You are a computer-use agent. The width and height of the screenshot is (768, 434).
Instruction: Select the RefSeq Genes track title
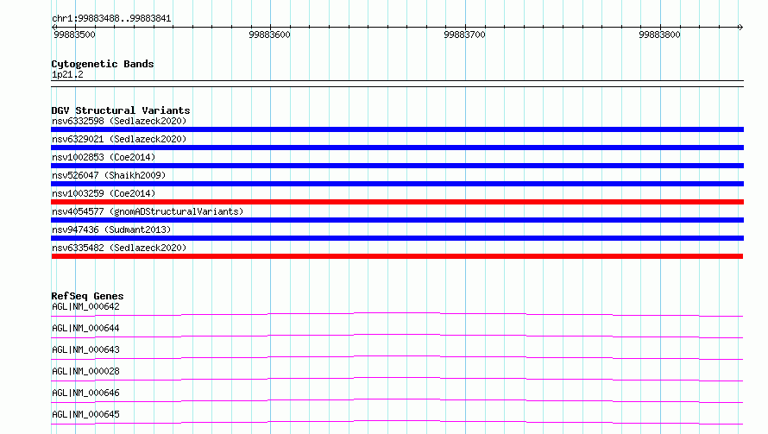click(x=87, y=296)
